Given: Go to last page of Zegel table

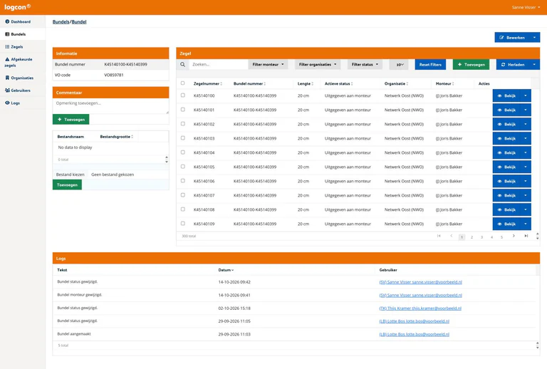Looking at the screenshot, I should coord(526,236).
